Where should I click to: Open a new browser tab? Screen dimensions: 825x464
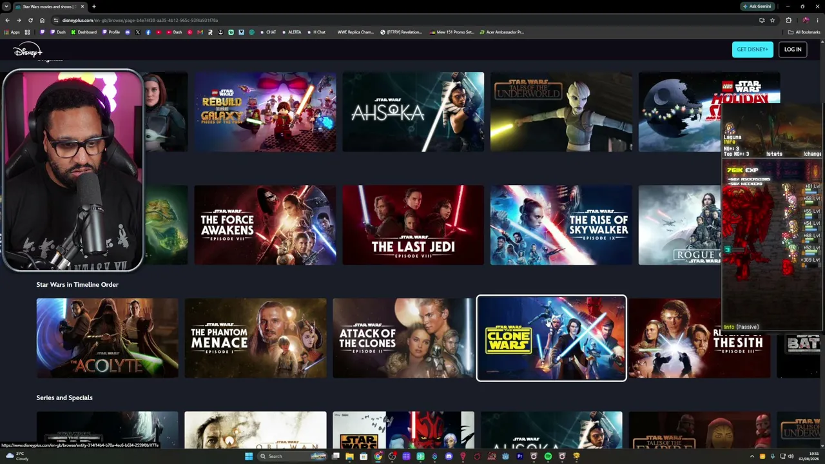[x=93, y=6]
